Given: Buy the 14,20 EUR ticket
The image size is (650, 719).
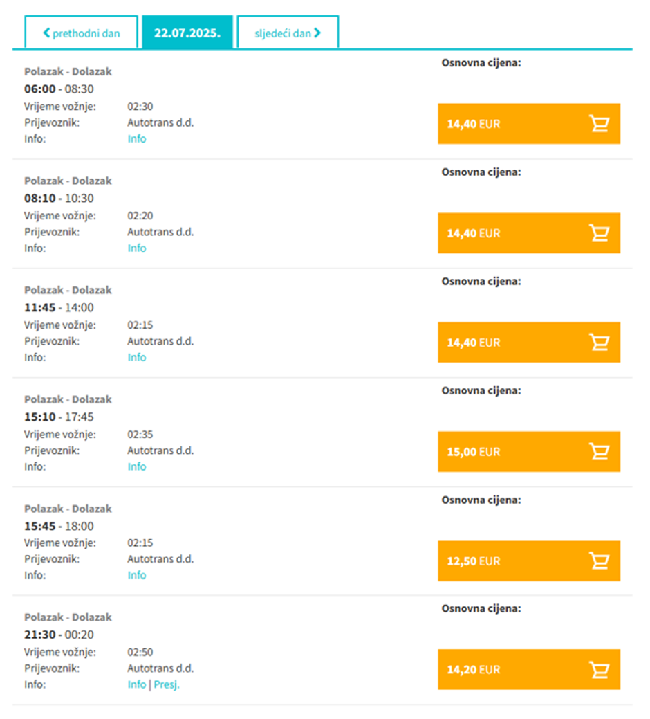Looking at the screenshot, I should (528, 669).
